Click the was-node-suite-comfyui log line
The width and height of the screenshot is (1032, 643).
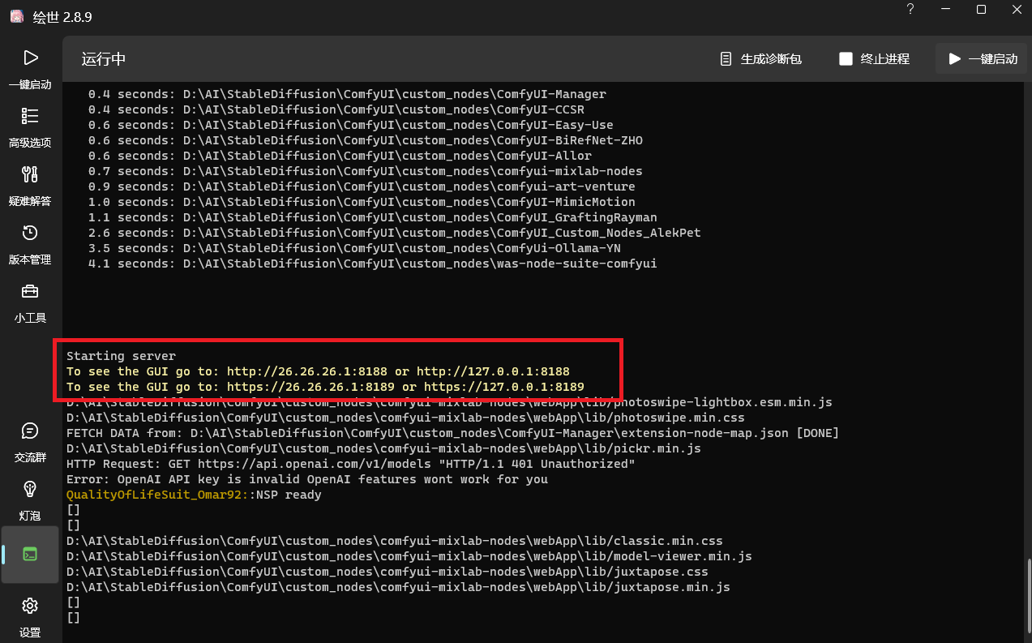pos(373,264)
